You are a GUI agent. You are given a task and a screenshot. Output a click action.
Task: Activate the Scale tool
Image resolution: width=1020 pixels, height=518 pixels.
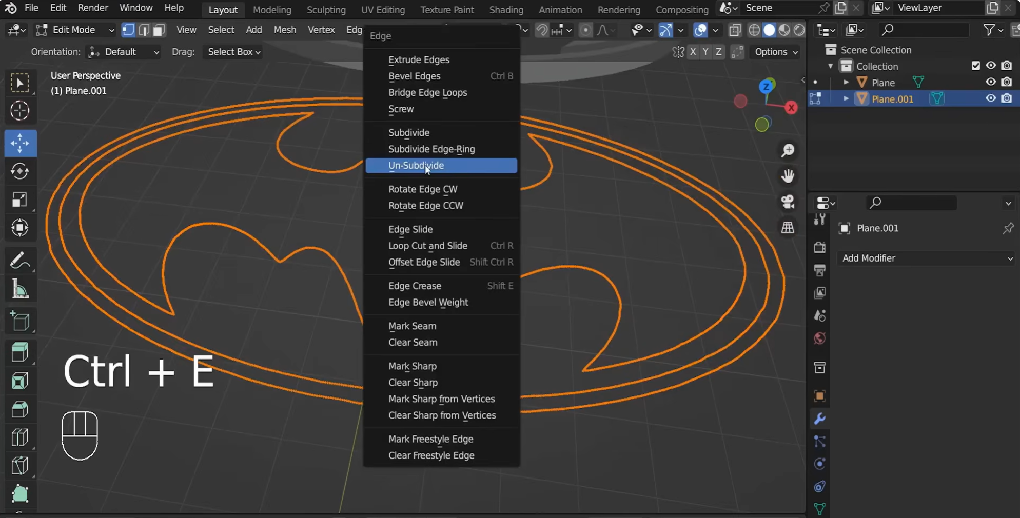[20, 200]
